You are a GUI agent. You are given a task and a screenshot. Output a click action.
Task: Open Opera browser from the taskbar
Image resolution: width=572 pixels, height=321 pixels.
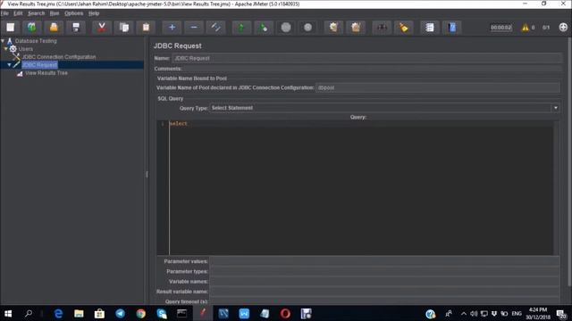pyautogui.click(x=285, y=313)
